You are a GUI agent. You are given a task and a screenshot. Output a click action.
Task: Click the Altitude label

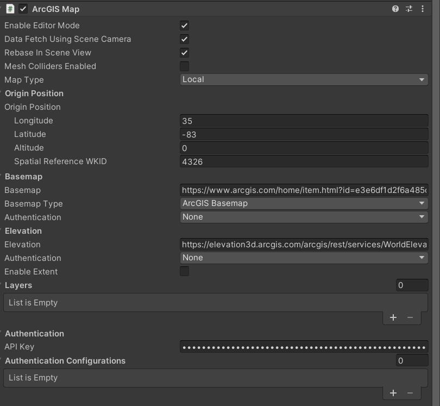[x=29, y=148]
